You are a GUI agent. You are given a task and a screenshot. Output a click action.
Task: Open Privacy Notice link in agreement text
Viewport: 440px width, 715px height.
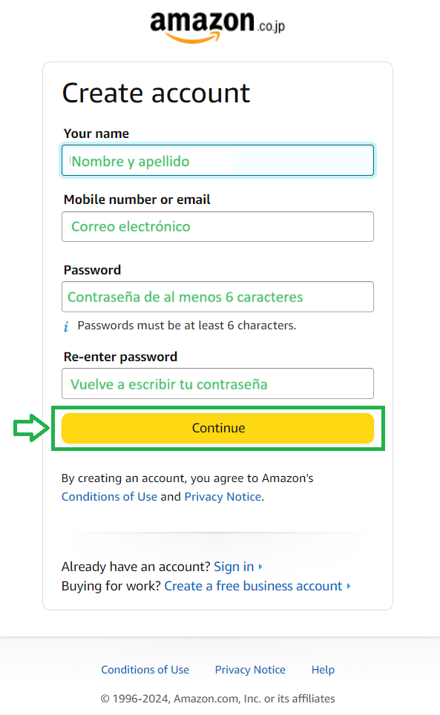click(223, 497)
